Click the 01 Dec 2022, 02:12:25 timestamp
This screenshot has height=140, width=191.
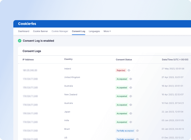coord(173,138)
